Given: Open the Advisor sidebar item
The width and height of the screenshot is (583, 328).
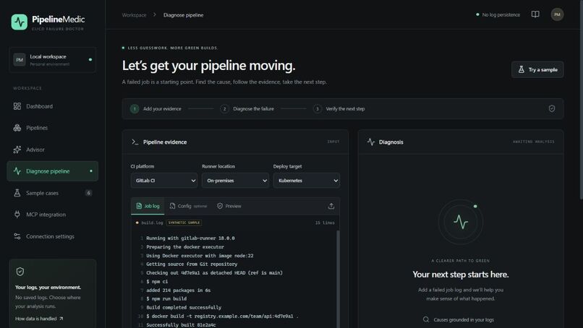Looking at the screenshot, I should point(52,150).
